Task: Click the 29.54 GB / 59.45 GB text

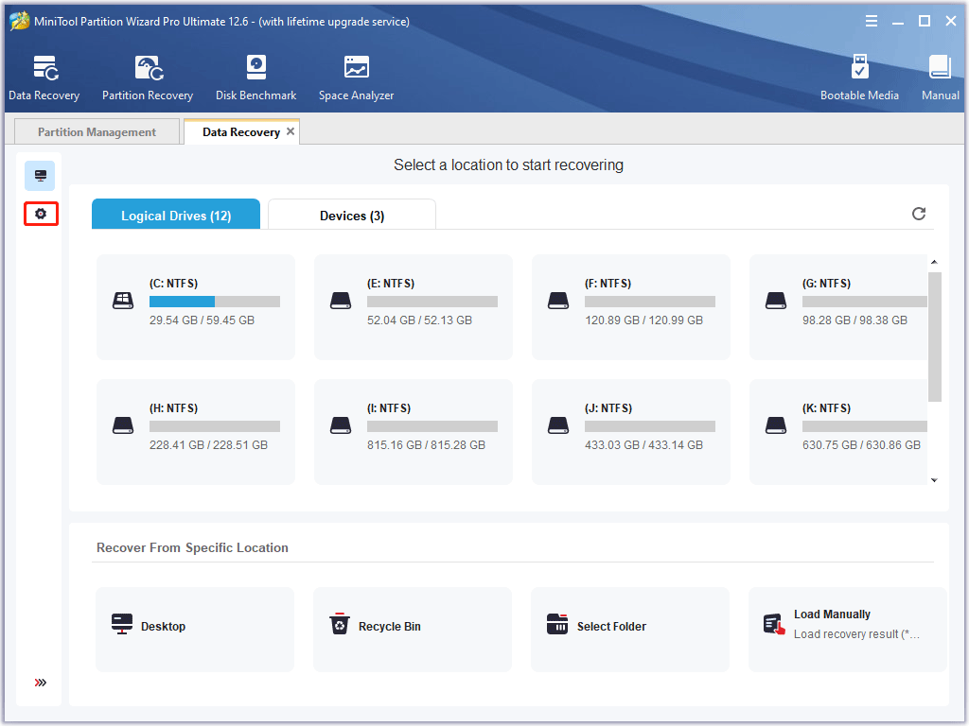Action: click(x=202, y=320)
